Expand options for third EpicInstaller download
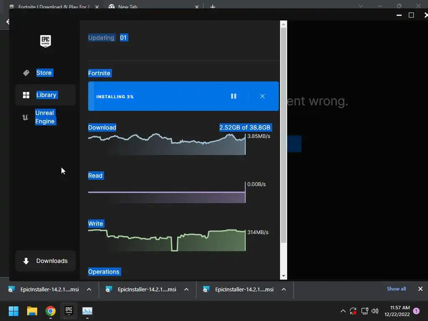 point(284,290)
